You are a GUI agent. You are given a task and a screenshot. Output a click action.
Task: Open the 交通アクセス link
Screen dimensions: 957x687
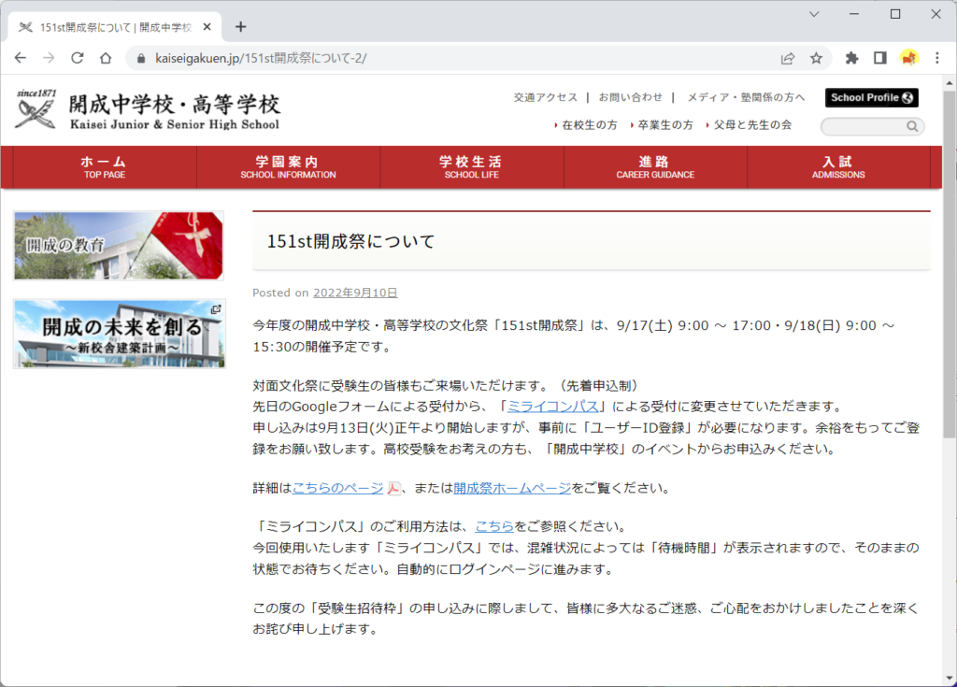pyautogui.click(x=545, y=97)
